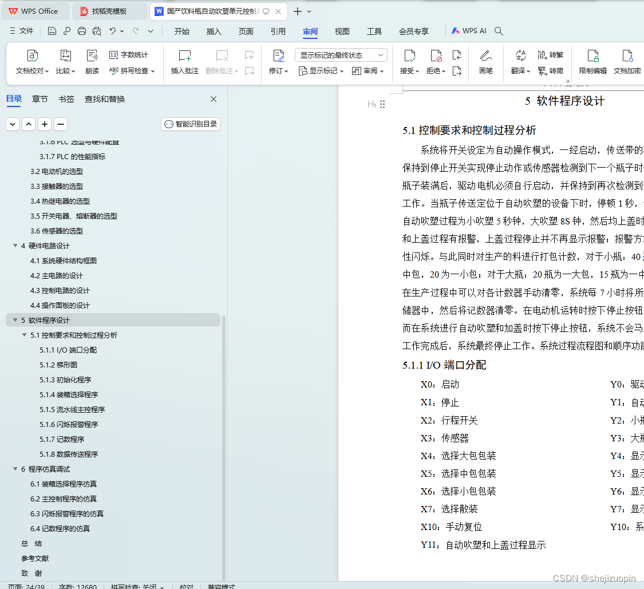Expand the 显示标记 dropdown
This screenshot has height=589, width=644.
(x=321, y=71)
